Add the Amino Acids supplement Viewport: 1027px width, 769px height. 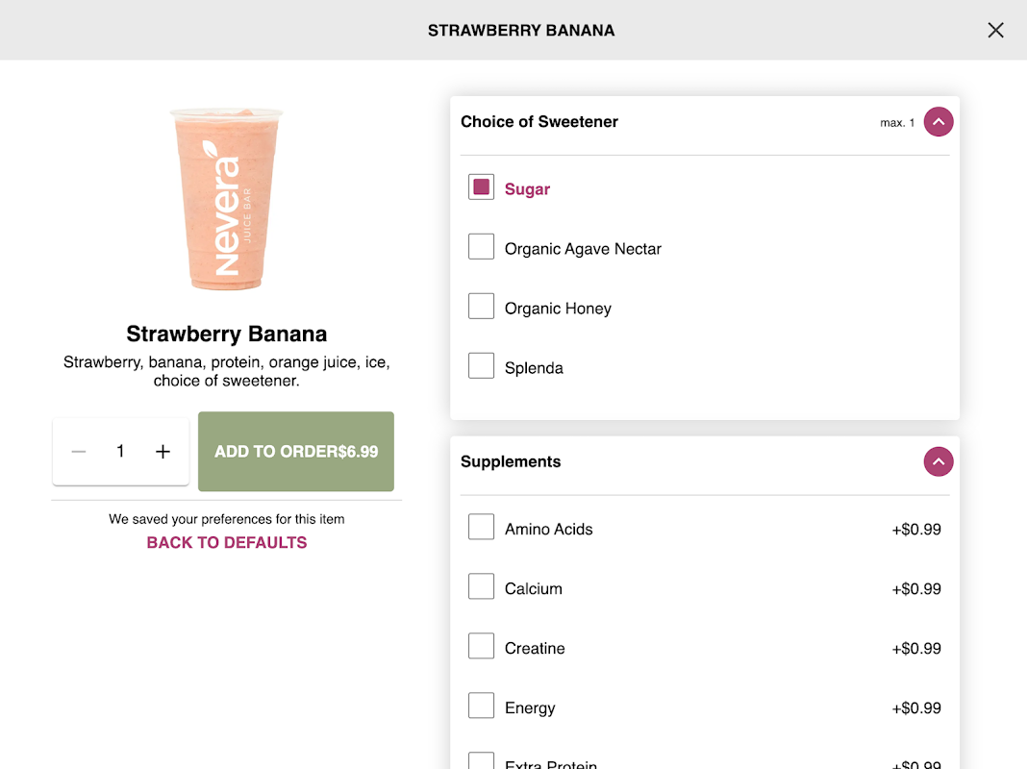tap(481, 528)
